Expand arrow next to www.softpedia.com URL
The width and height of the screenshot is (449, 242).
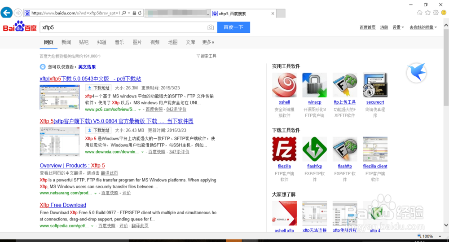pyautogui.click(x=92, y=226)
